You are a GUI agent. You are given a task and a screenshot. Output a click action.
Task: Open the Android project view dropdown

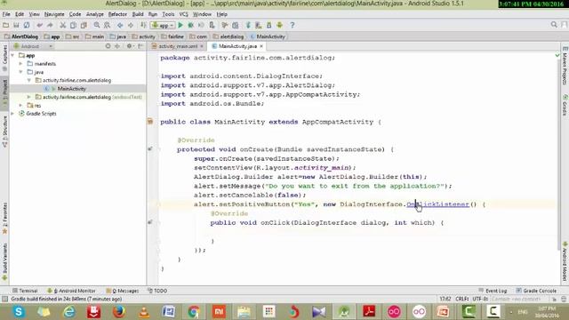[33, 46]
